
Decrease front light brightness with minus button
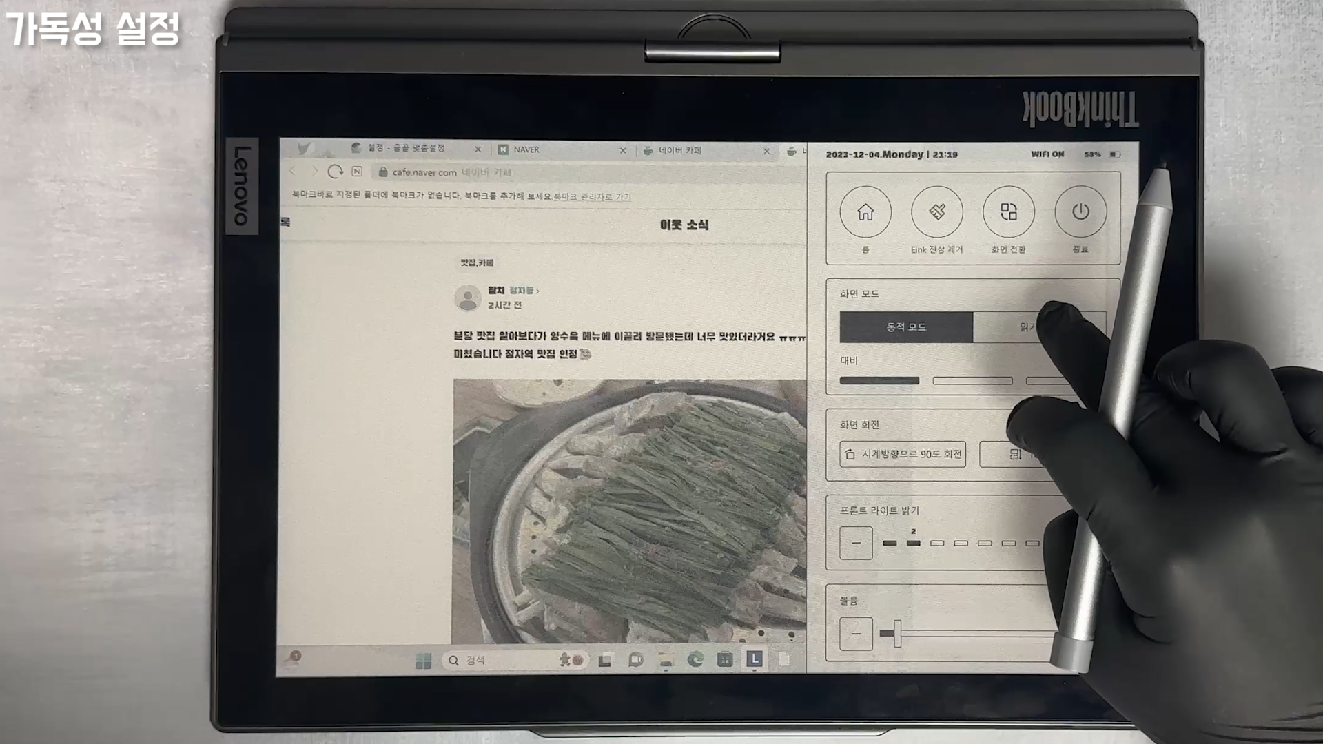[x=856, y=543]
